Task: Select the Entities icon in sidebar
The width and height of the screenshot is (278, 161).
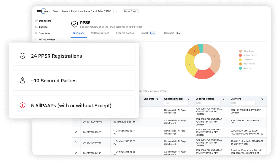Action: coord(36,27)
